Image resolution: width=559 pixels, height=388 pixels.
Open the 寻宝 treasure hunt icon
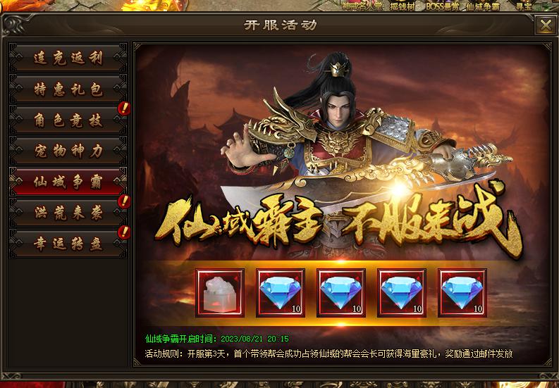524,6
